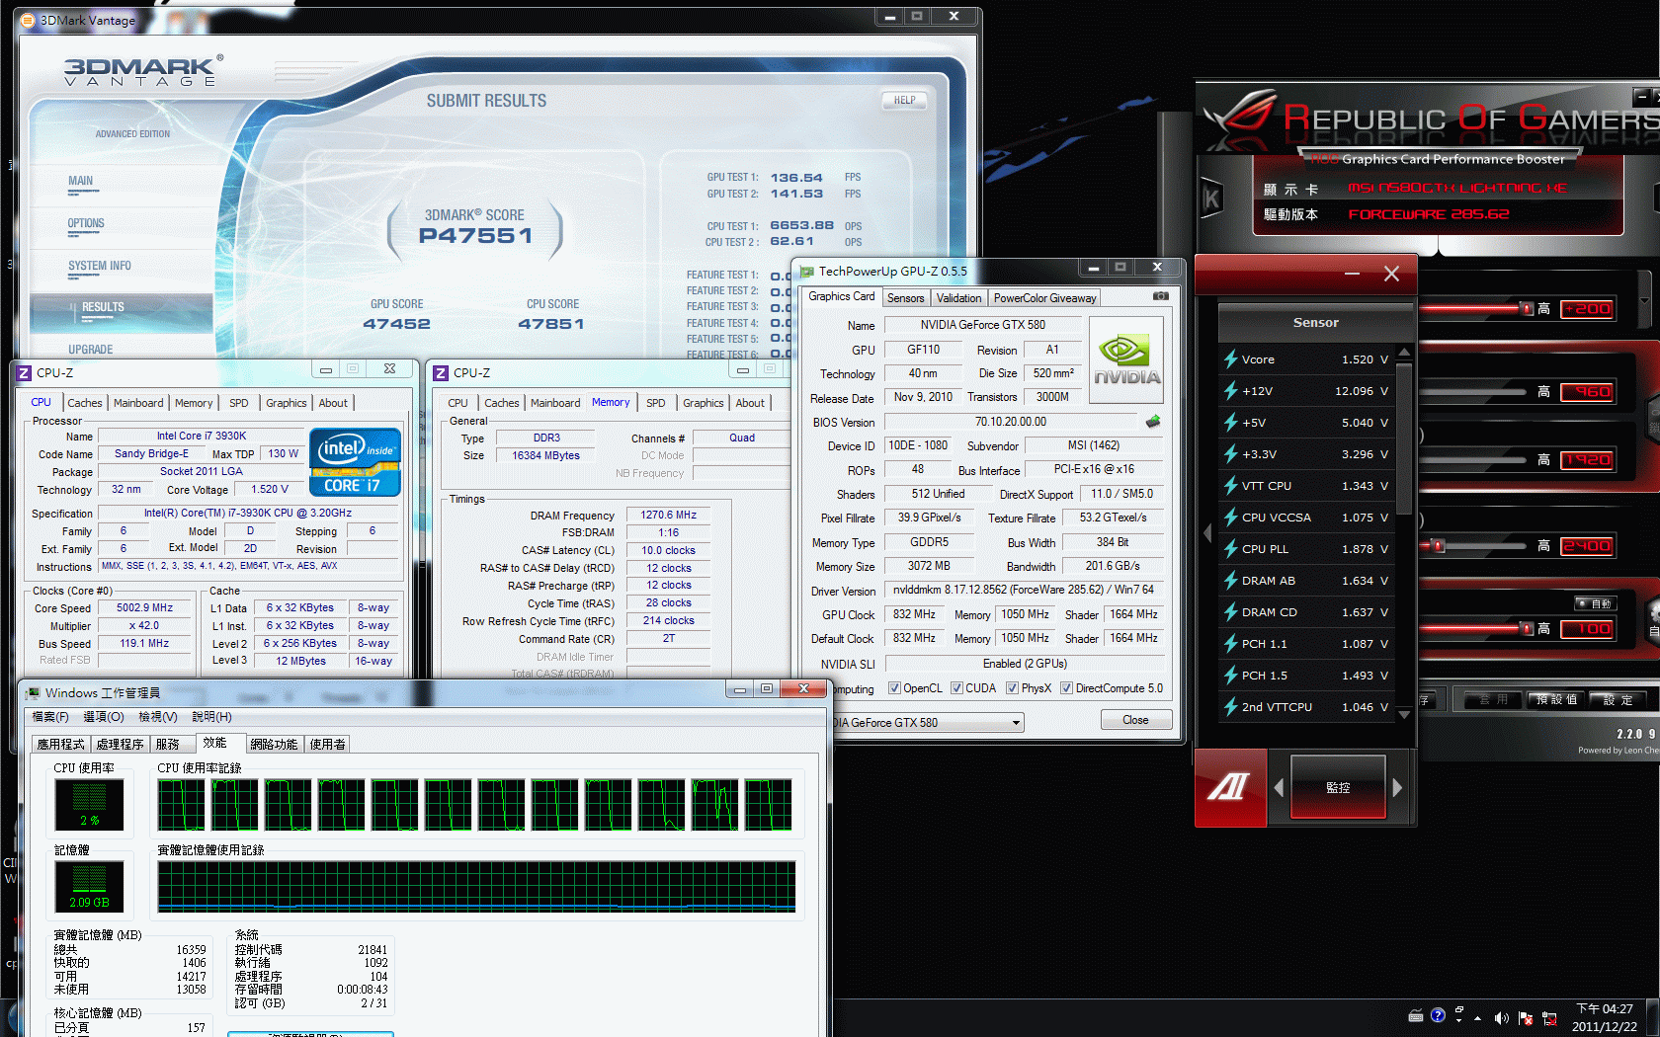The width and height of the screenshot is (1660, 1037).
Task: Click the 監控 monitor button in AI Suite
Action: pyautogui.click(x=1338, y=788)
